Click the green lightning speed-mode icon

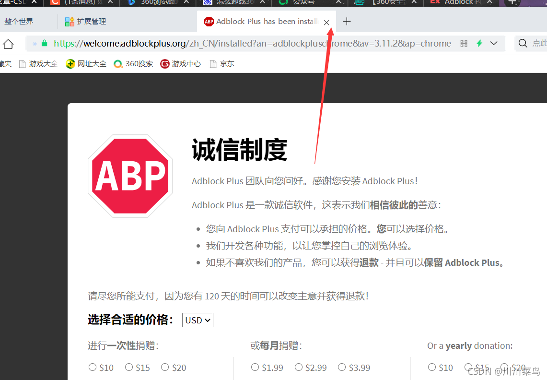(x=480, y=43)
